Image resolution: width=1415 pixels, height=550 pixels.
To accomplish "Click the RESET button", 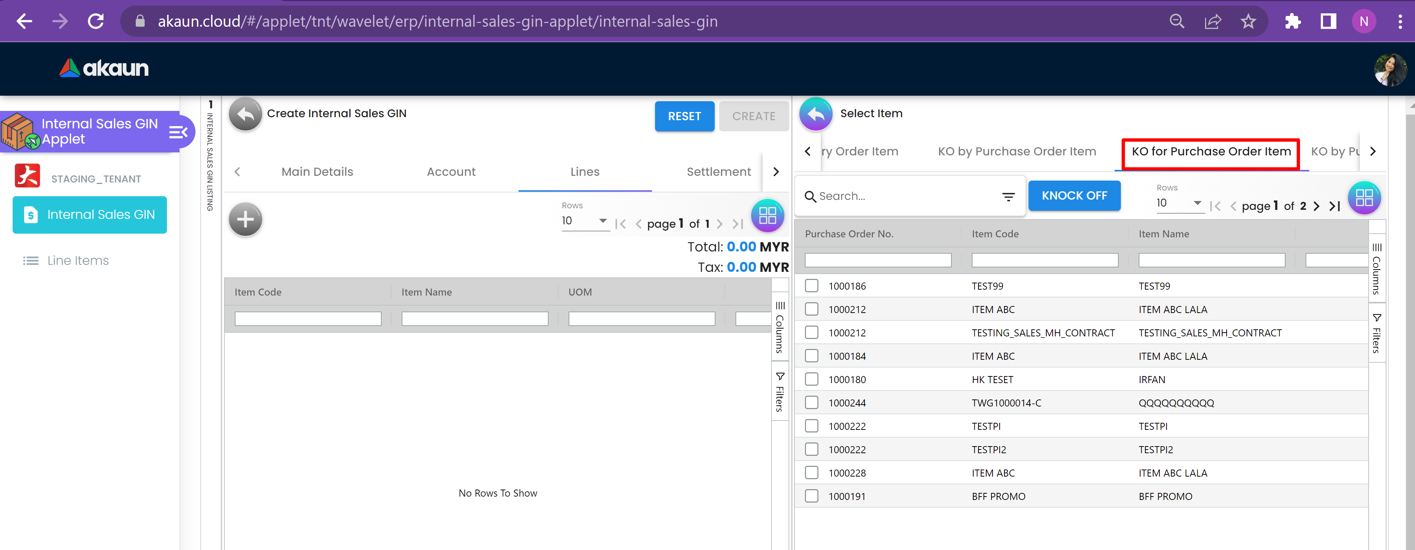I will (684, 116).
